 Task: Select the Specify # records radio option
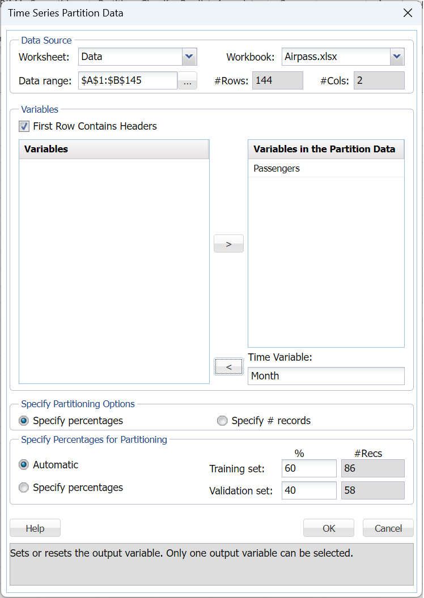(x=222, y=421)
